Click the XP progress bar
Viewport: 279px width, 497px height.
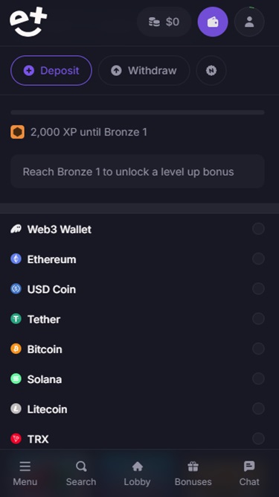[138, 113]
